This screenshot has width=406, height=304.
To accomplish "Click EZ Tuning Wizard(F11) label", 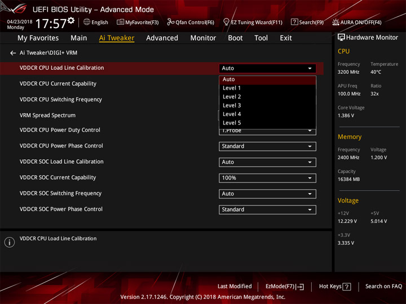I will tap(257, 23).
